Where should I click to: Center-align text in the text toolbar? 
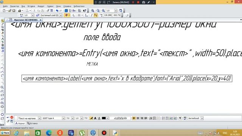pos(138,118)
